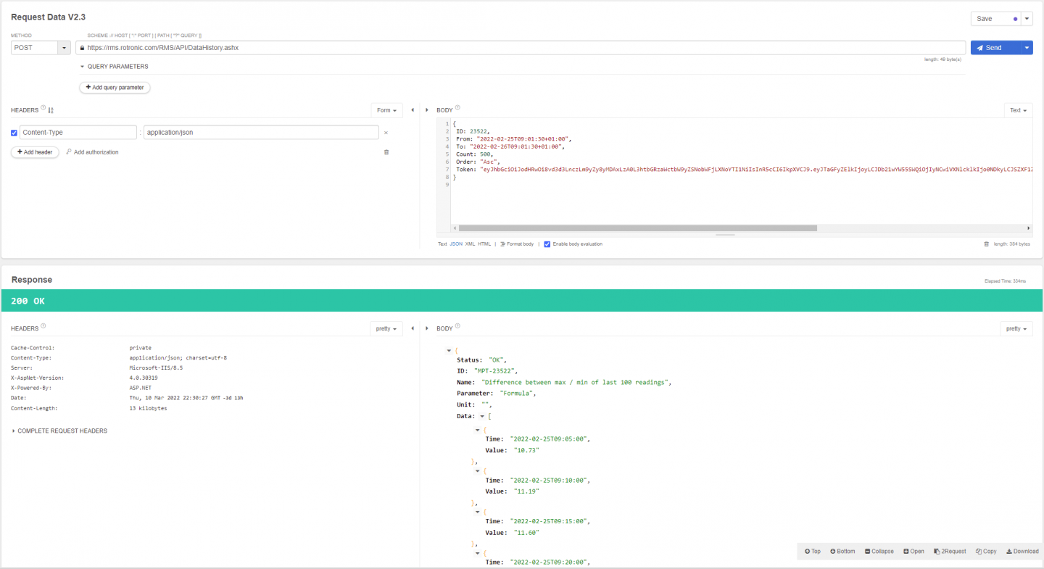1044x569 pixels.
Task: Open the response HEADERS help icon
Action: (43, 327)
